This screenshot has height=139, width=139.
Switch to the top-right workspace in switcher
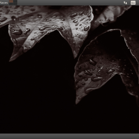click(x=15, y=1)
